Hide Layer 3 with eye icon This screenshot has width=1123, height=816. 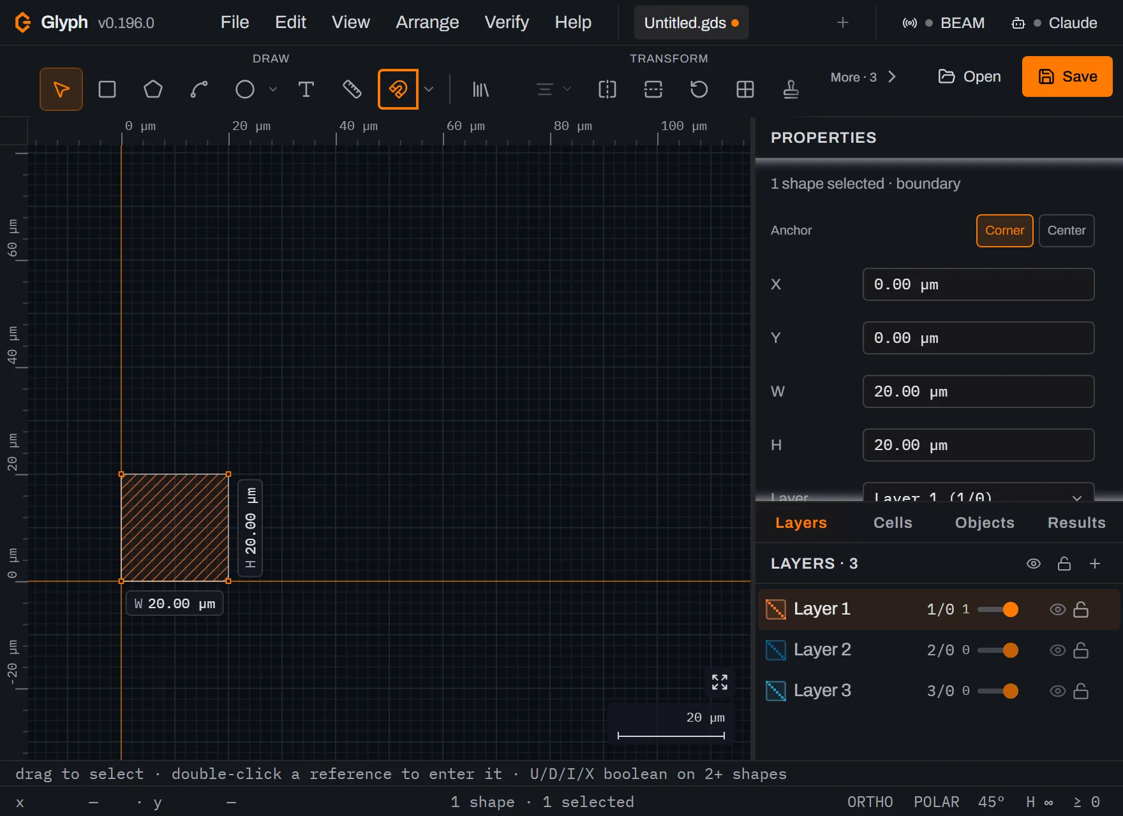point(1058,691)
